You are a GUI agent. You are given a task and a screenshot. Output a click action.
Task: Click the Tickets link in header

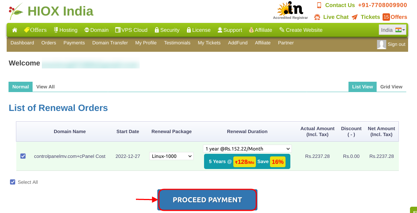tap(370, 17)
